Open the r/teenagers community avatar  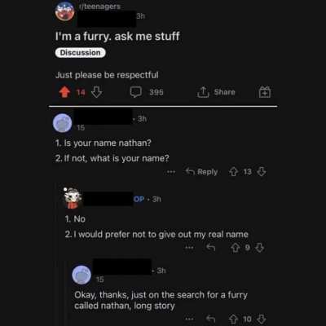[65, 11]
